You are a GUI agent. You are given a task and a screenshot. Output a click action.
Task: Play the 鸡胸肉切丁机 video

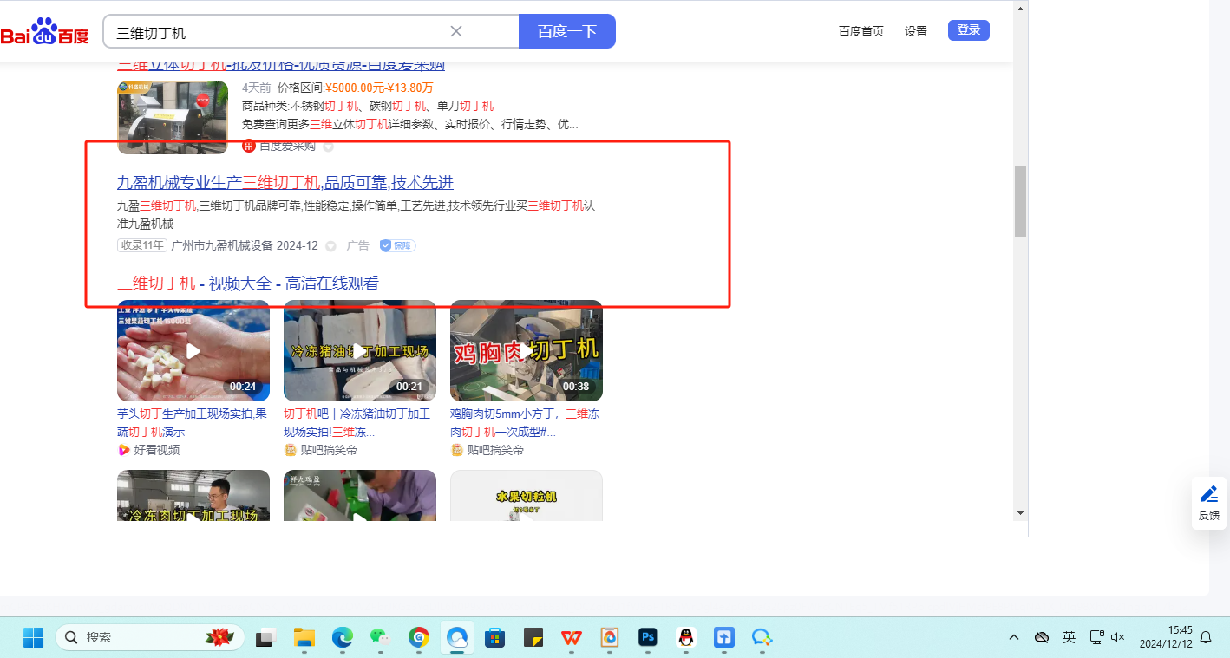(527, 351)
